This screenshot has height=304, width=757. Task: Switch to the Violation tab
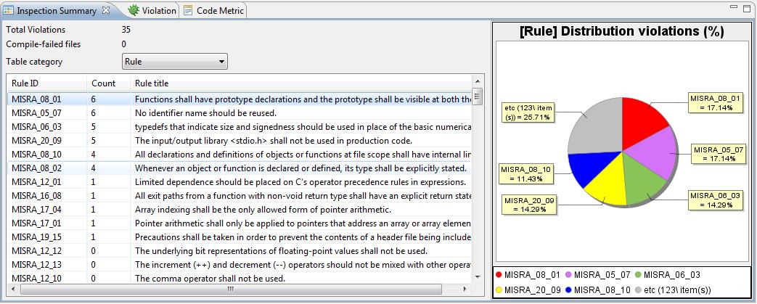[x=158, y=11]
